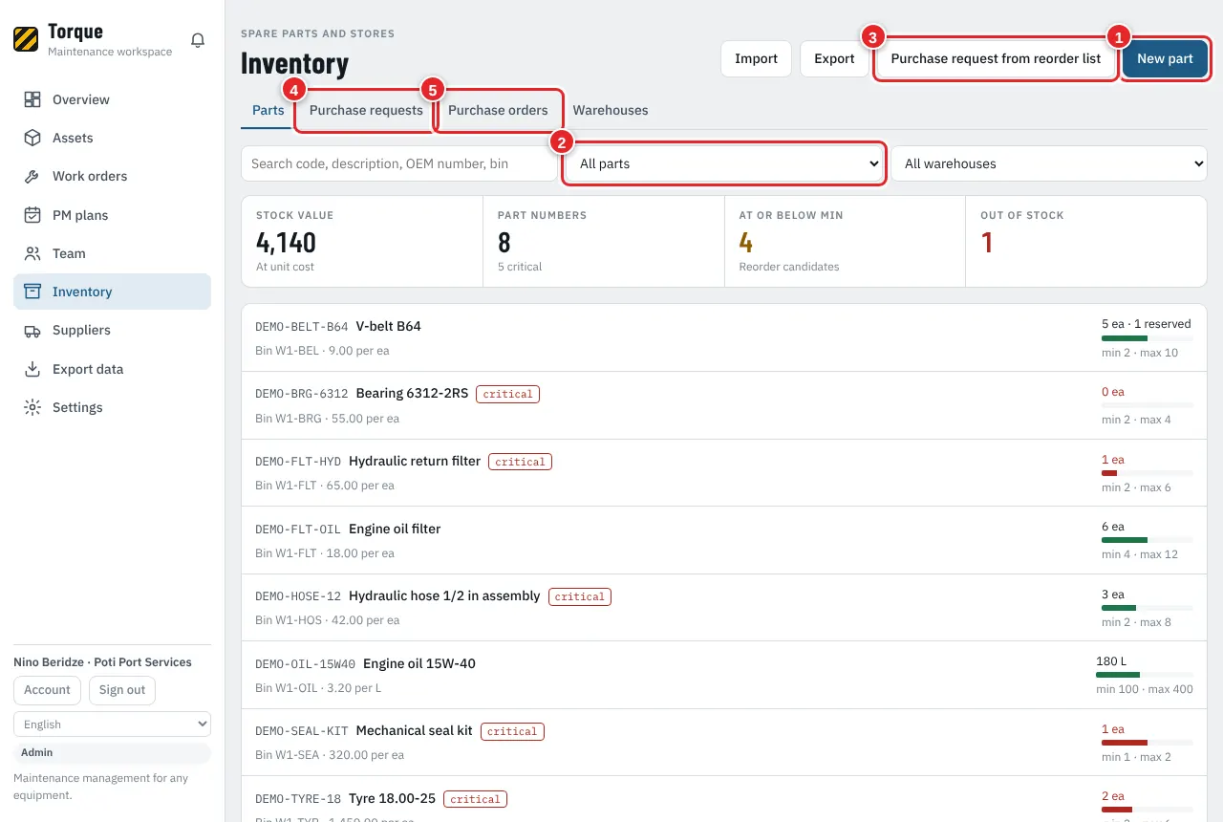Image resolution: width=1223 pixels, height=822 pixels.
Task: Click Purchase request from reorder list
Action: pos(996,58)
